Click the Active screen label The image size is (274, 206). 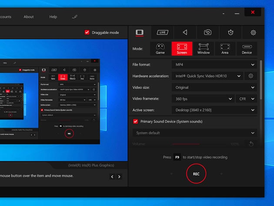(144, 110)
